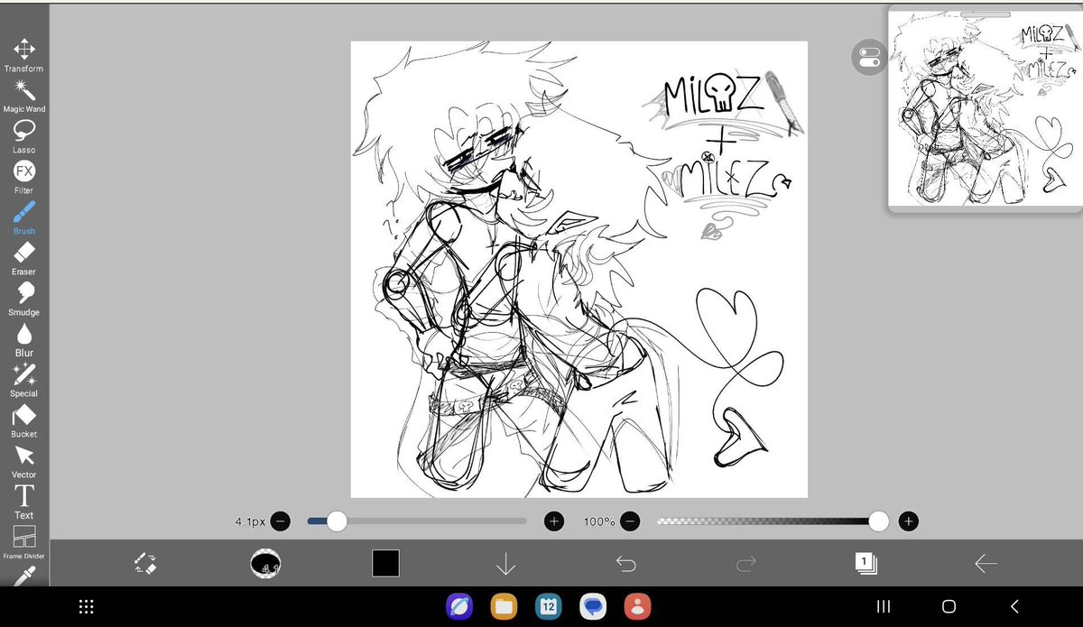This screenshot has width=1083, height=627.
Task: Tap the 100% opacity label
Action: pos(599,521)
